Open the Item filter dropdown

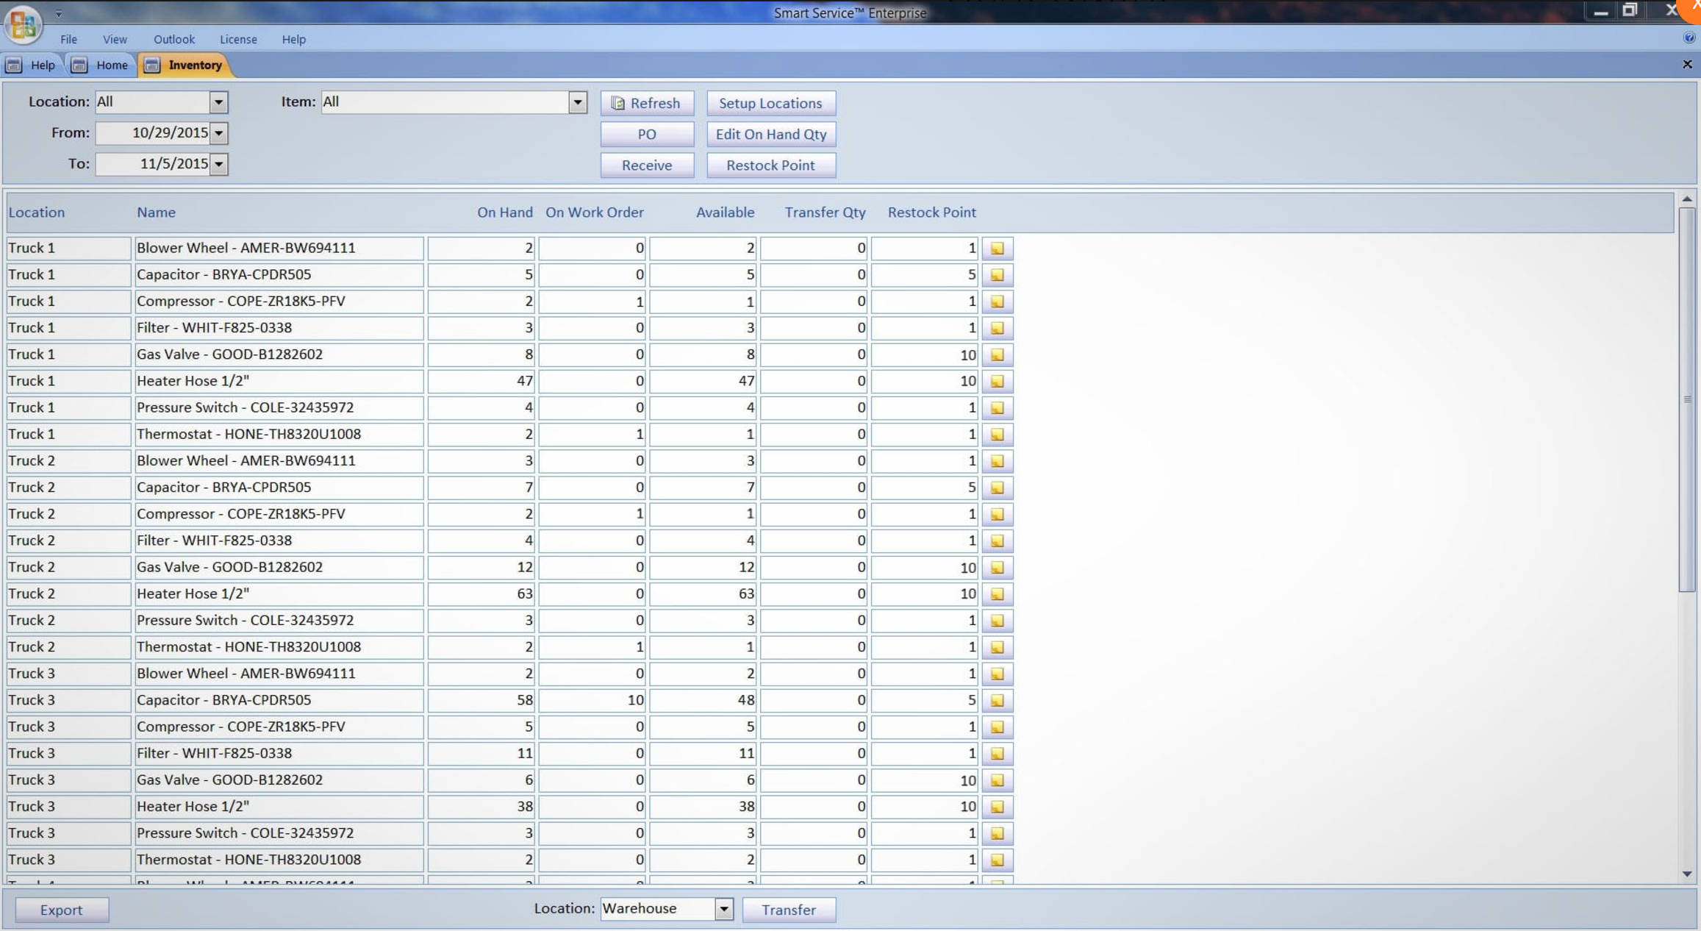(x=578, y=102)
